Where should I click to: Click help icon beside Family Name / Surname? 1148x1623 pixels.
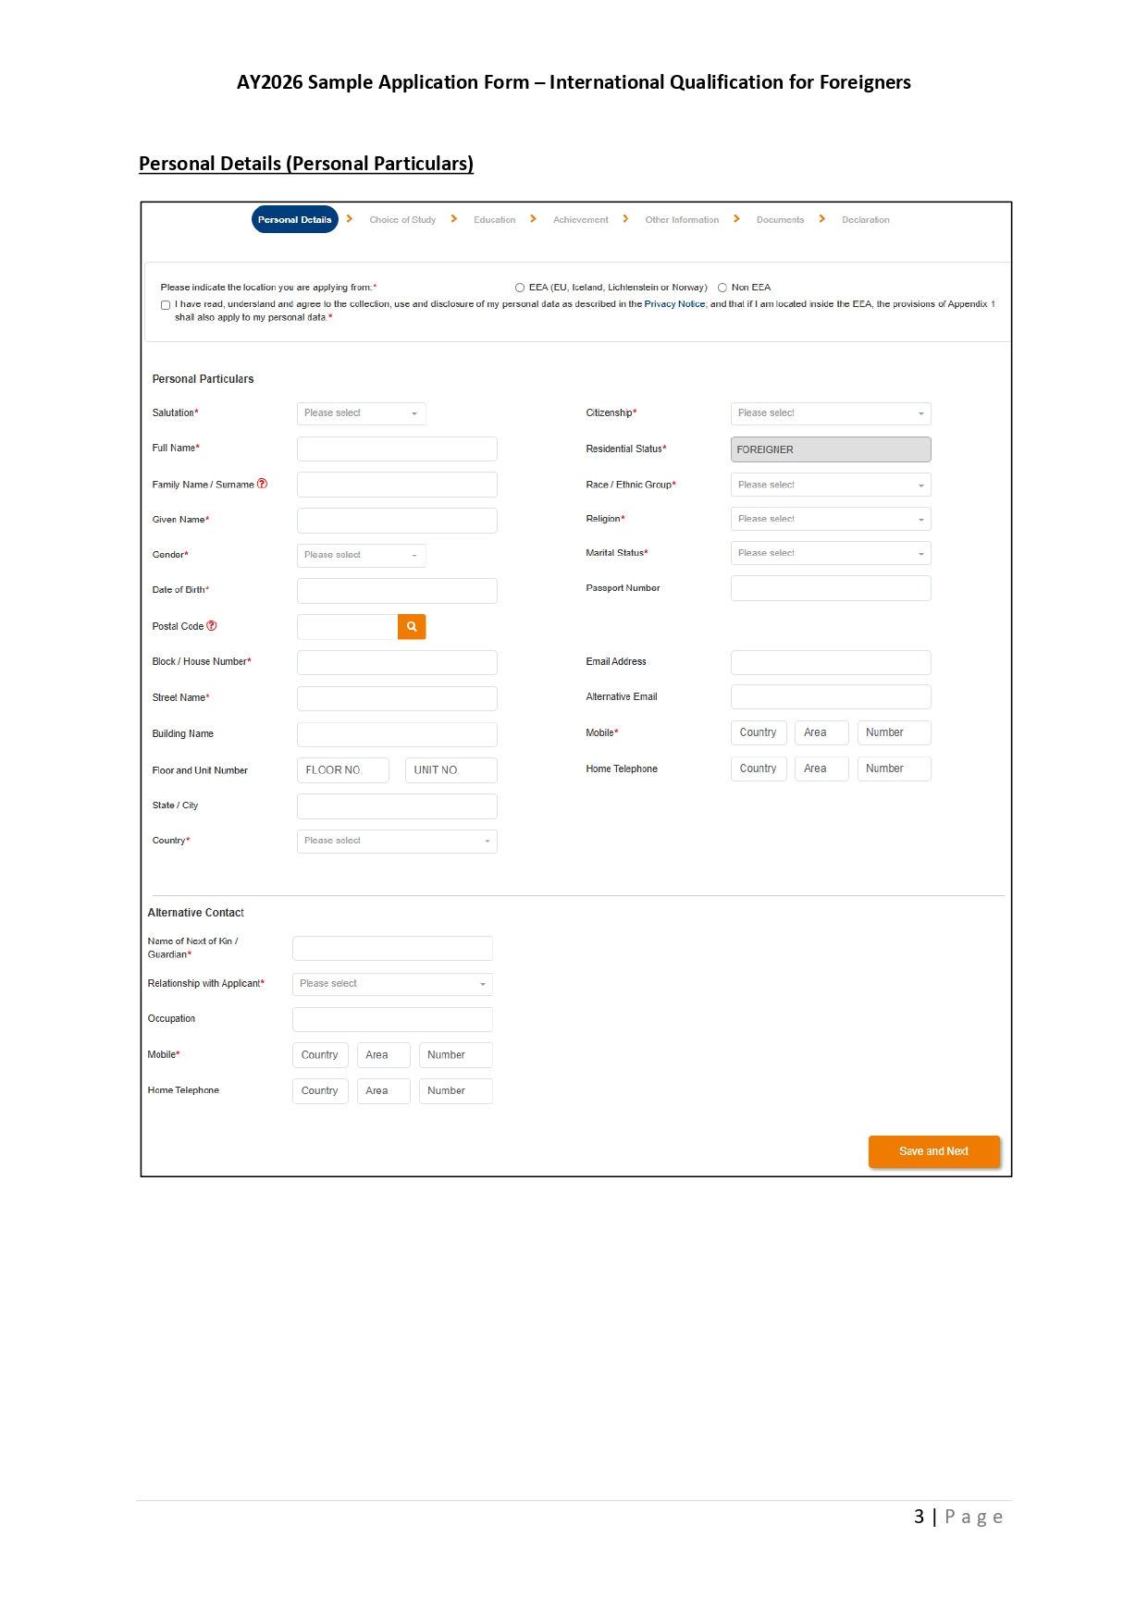coord(262,484)
